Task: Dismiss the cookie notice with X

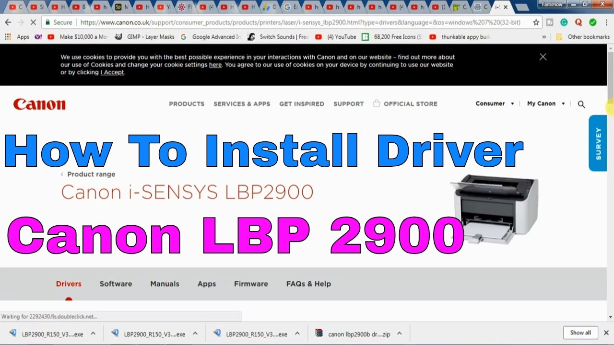Action: (x=543, y=57)
